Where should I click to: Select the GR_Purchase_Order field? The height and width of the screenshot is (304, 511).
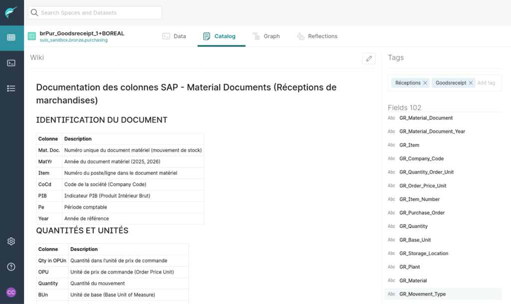point(422,213)
